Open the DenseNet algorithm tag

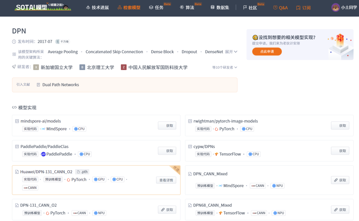pos(214,52)
